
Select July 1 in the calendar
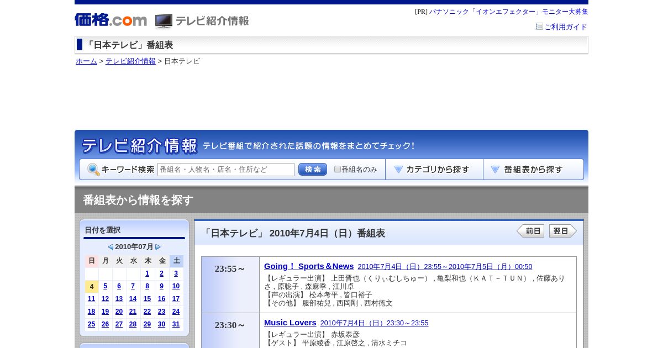[147, 273]
